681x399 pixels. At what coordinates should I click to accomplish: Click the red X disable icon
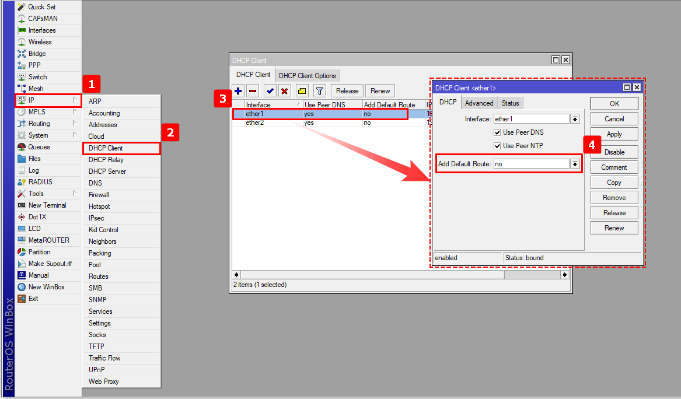(284, 91)
